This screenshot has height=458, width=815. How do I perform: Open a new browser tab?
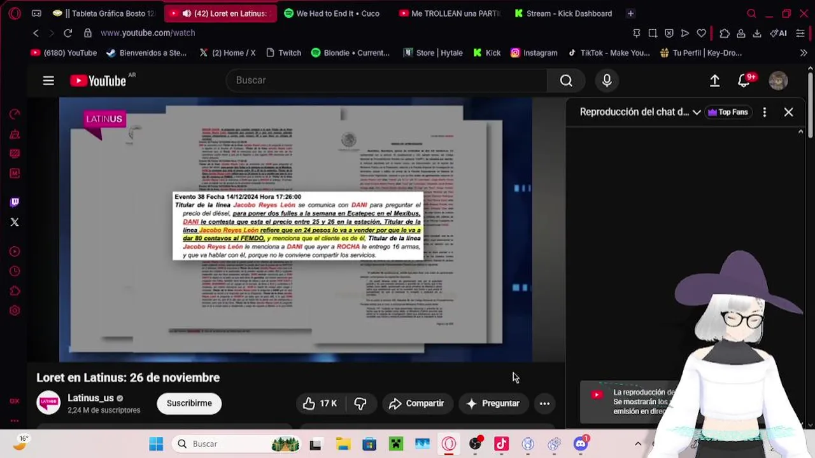(630, 13)
